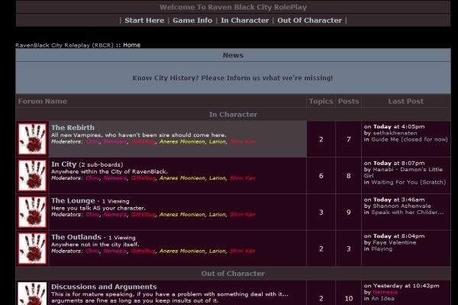Screen dimensions: 458x305
Task: Click the City History news announcement link
Action: click(233, 78)
